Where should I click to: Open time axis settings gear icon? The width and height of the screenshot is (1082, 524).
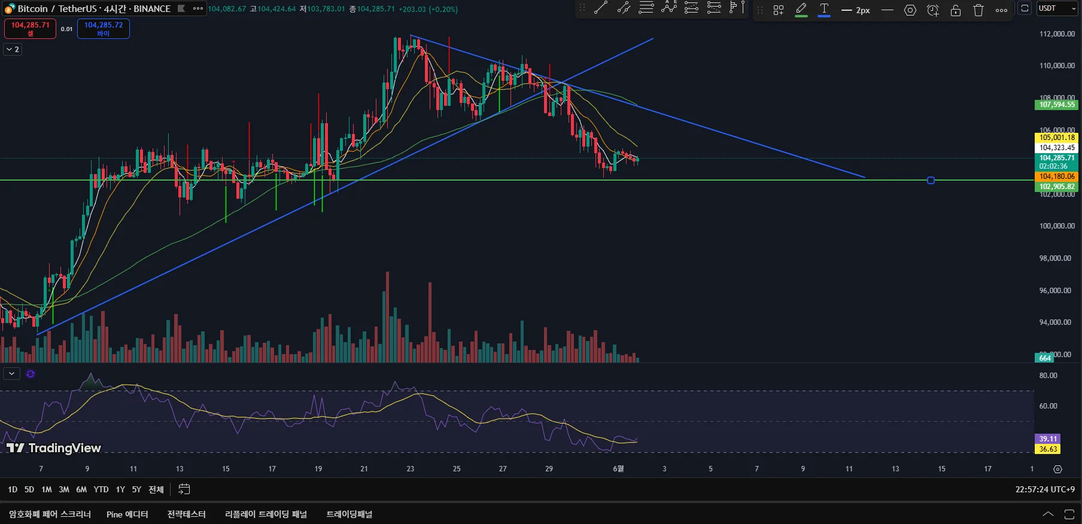tap(1057, 469)
